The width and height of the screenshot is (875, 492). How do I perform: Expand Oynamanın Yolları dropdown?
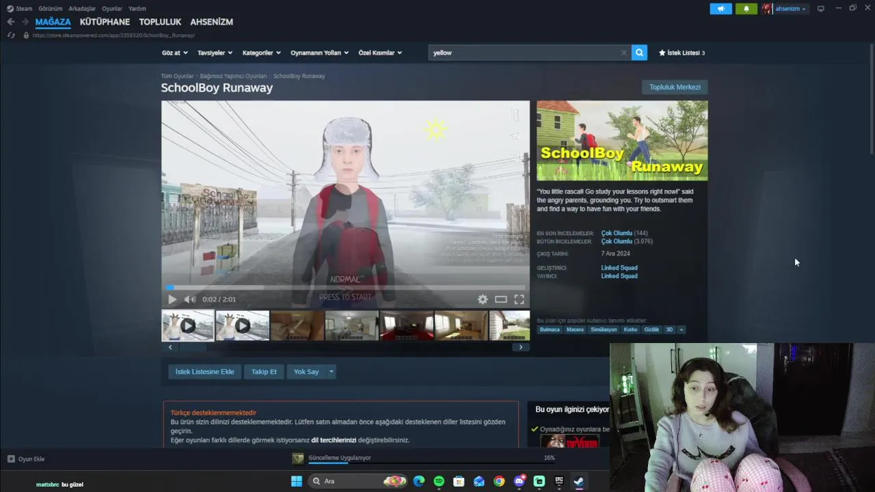(x=319, y=53)
